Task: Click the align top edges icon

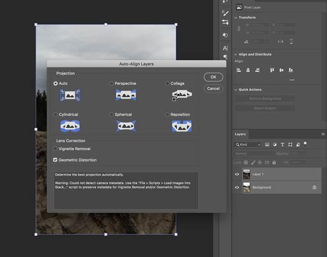Action: (272, 70)
